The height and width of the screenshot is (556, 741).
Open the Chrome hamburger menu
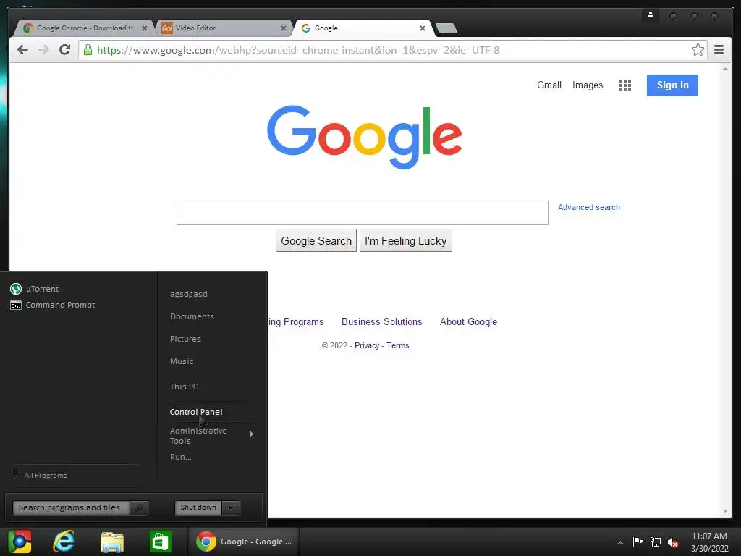point(719,50)
